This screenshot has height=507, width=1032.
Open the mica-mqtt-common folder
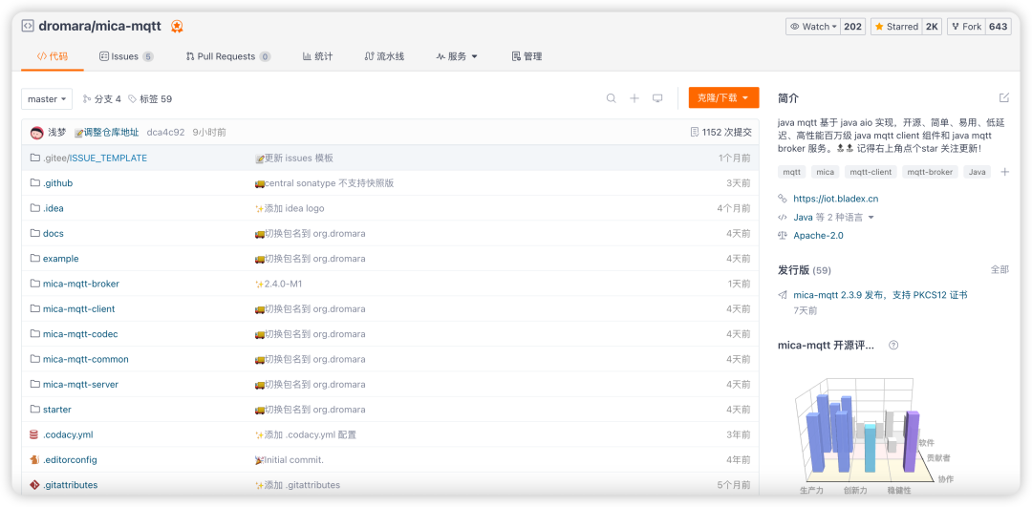point(86,359)
